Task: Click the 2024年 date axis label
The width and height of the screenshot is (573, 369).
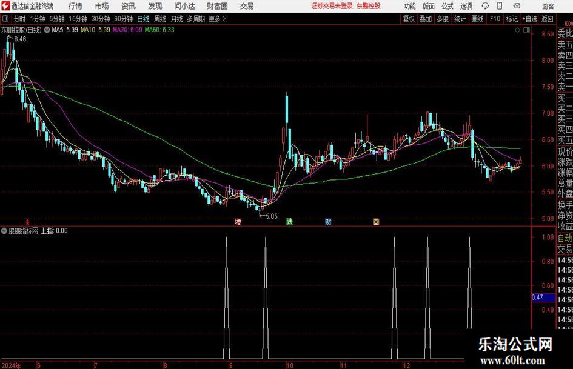Action: (12, 365)
